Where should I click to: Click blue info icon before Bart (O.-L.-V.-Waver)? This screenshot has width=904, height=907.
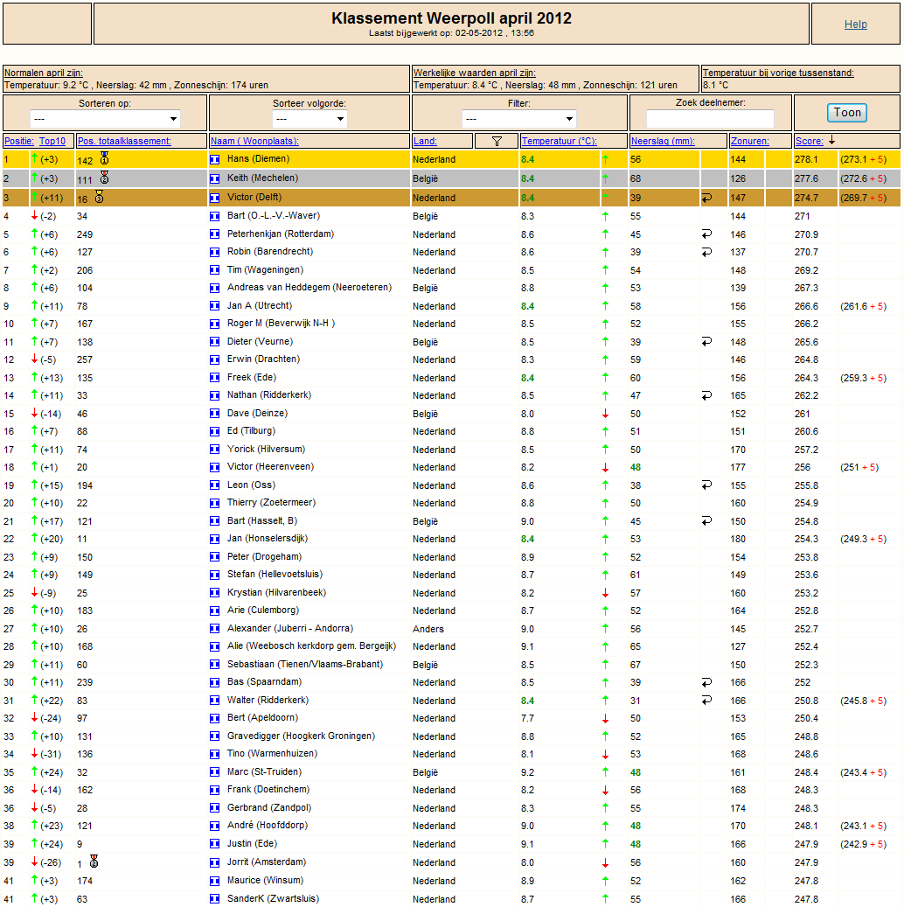pyautogui.click(x=214, y=216)
